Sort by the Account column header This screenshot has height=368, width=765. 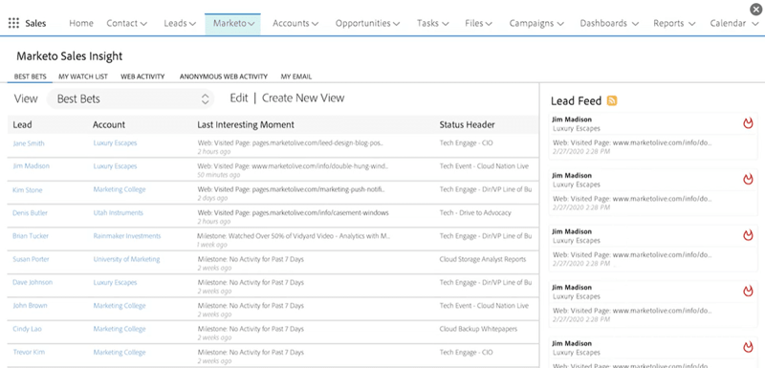109,125
